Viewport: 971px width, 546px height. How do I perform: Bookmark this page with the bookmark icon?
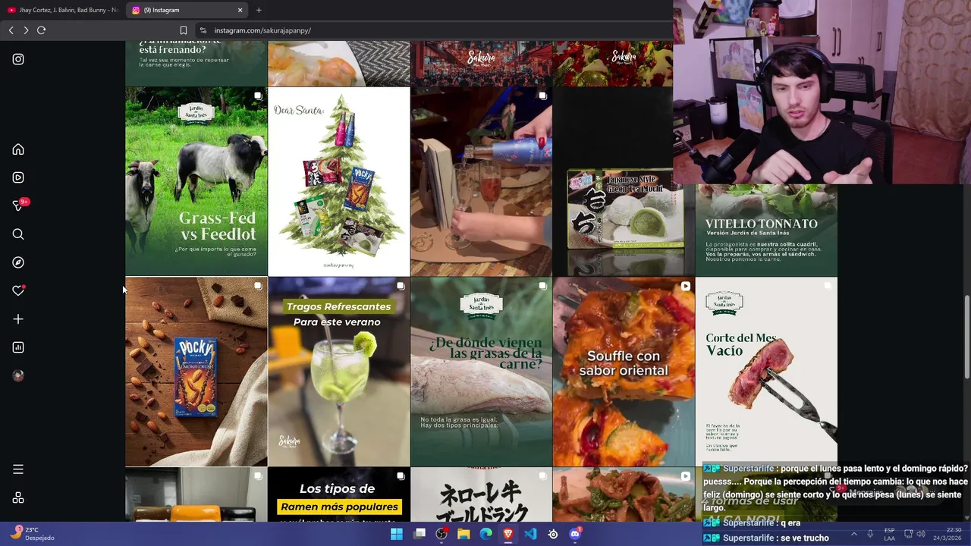point(184,30)
